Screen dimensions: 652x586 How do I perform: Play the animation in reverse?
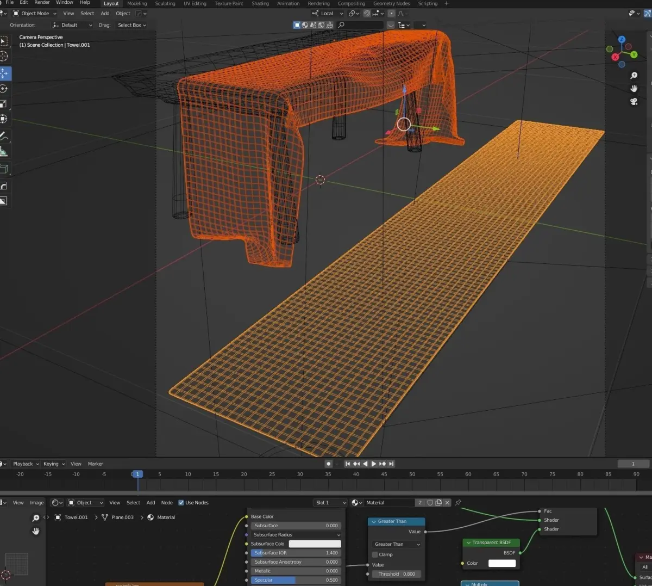coord(365,464)
